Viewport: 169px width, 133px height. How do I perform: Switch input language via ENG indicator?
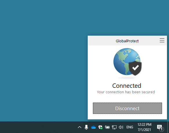(130, 127)
